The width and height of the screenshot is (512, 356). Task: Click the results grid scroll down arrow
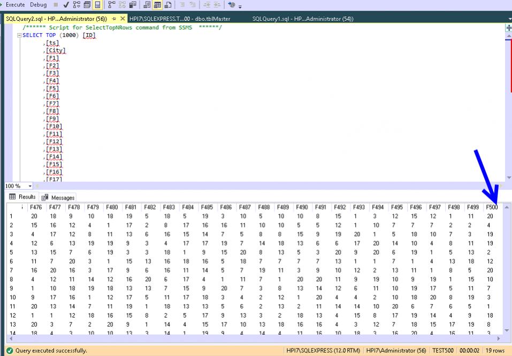(507, 330)
